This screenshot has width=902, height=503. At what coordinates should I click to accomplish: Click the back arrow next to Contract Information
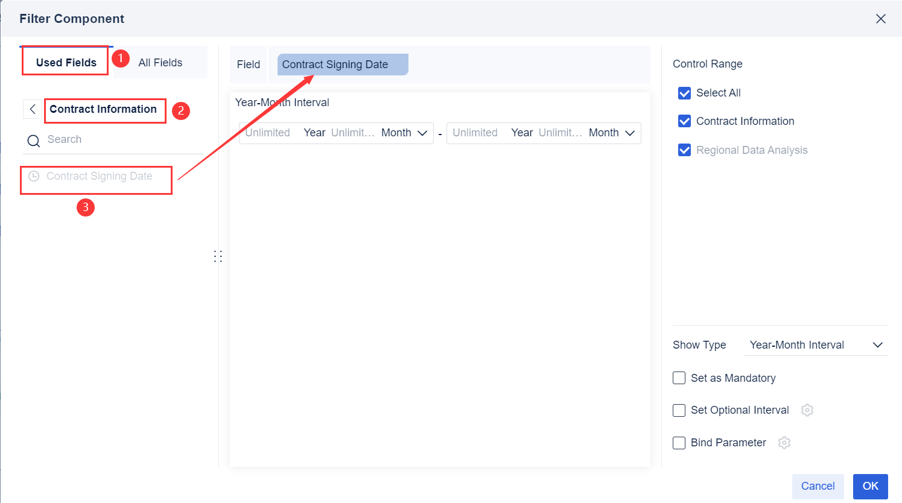[x=33, y=109]
